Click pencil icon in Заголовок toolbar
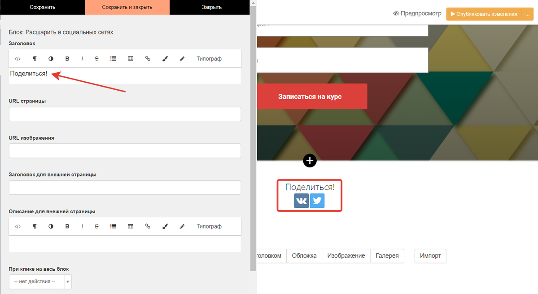 pos(182,59)
